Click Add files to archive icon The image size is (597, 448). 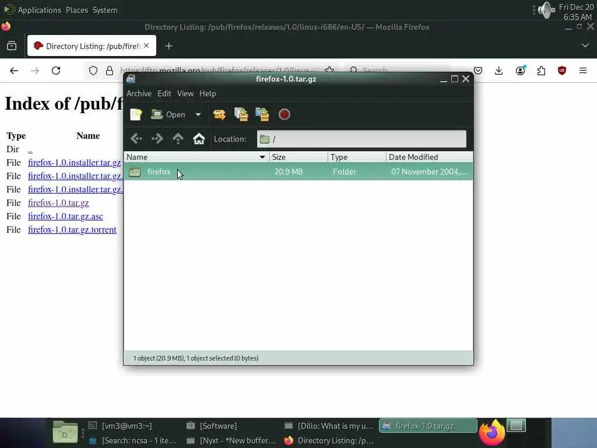241,114
